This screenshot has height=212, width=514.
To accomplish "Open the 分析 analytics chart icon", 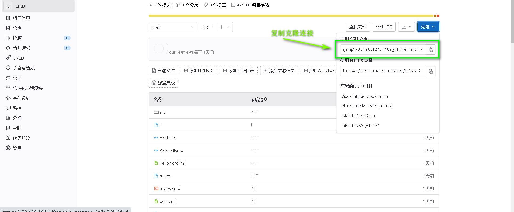I will pyautogui.click(x=8, y=118).
